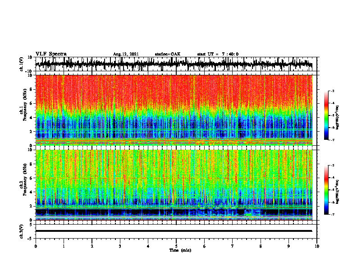Click the 4 kHz tick label of ch.1

point(32,118)
